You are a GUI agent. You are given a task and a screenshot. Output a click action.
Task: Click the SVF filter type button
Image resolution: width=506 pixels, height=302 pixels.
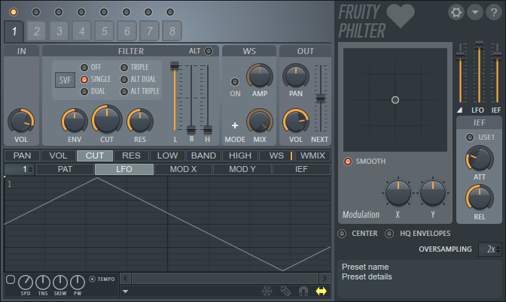click(65, 80)
